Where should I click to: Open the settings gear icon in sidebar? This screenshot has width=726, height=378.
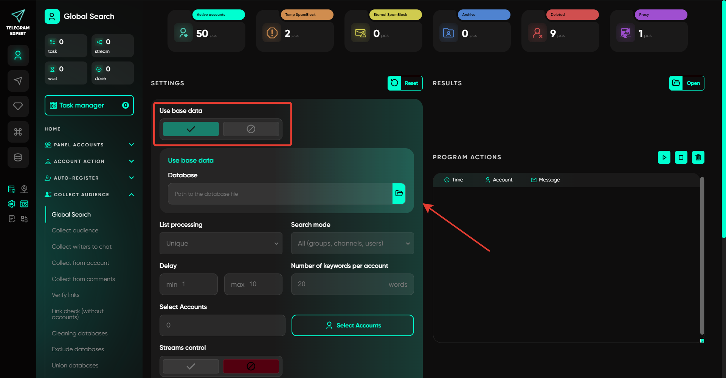click(12, 204)
